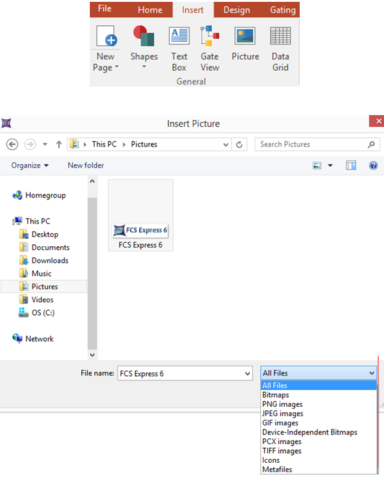Click the New Page icon

pyautogui.click(x=106, y=38)
